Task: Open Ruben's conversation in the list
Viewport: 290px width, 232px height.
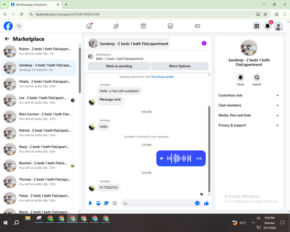Action: pos(39,51)
